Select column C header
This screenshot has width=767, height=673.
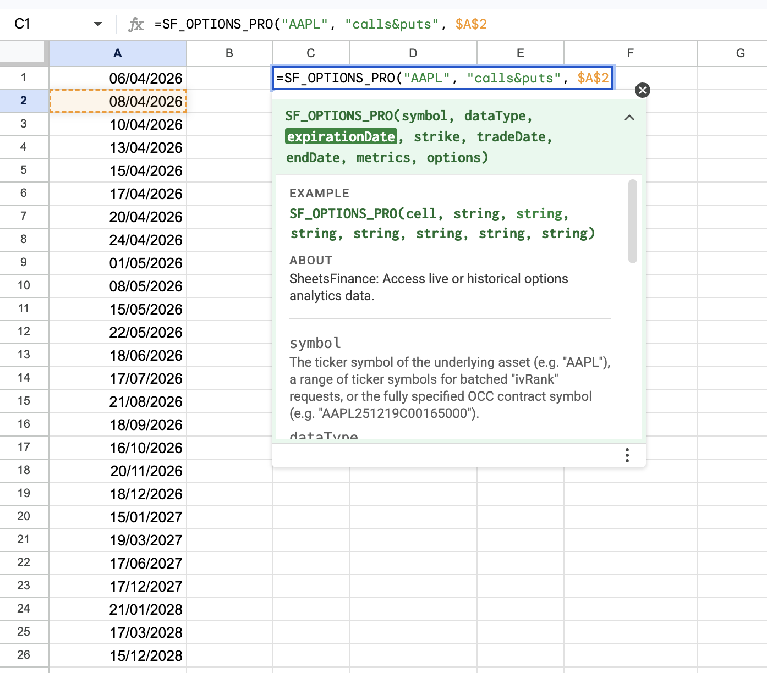coord(311,53)
